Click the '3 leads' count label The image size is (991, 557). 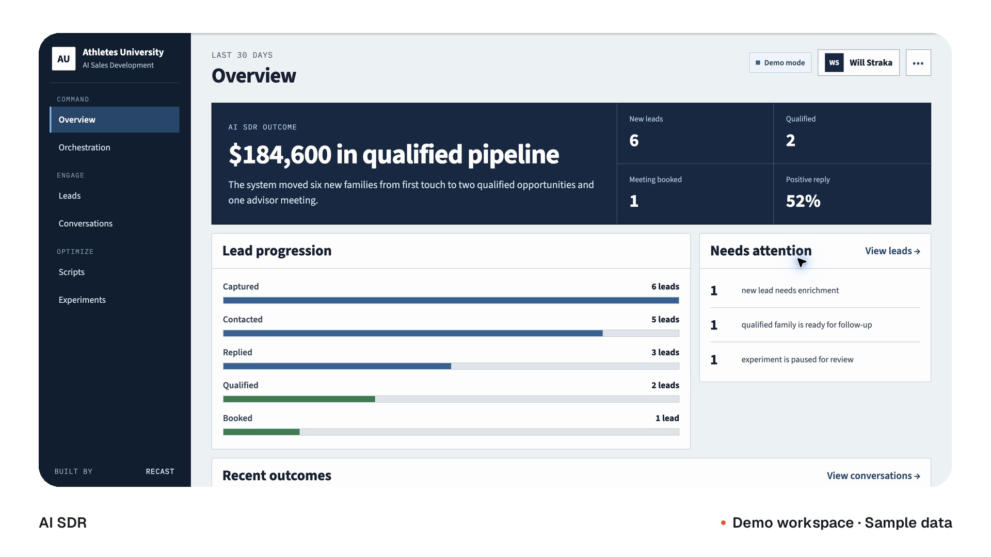665,353
